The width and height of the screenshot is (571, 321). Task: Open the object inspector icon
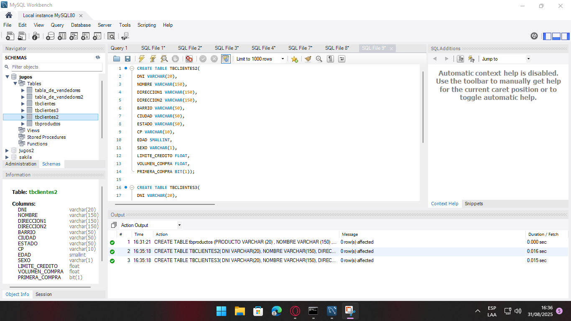tap(36, 36)
